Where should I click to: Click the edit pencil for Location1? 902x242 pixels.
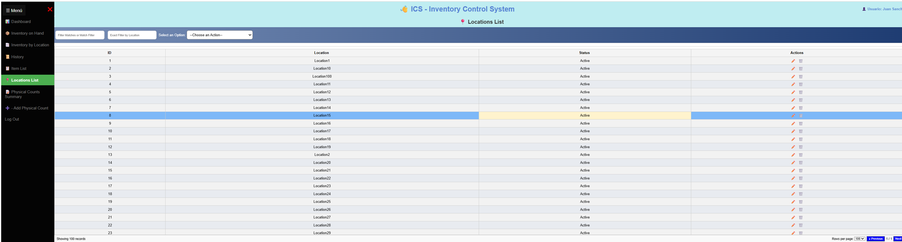point(793,61)
